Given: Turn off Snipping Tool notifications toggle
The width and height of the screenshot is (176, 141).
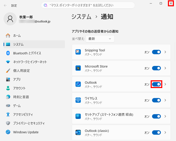Looking at the screenshot, I should tap(156, 52).
